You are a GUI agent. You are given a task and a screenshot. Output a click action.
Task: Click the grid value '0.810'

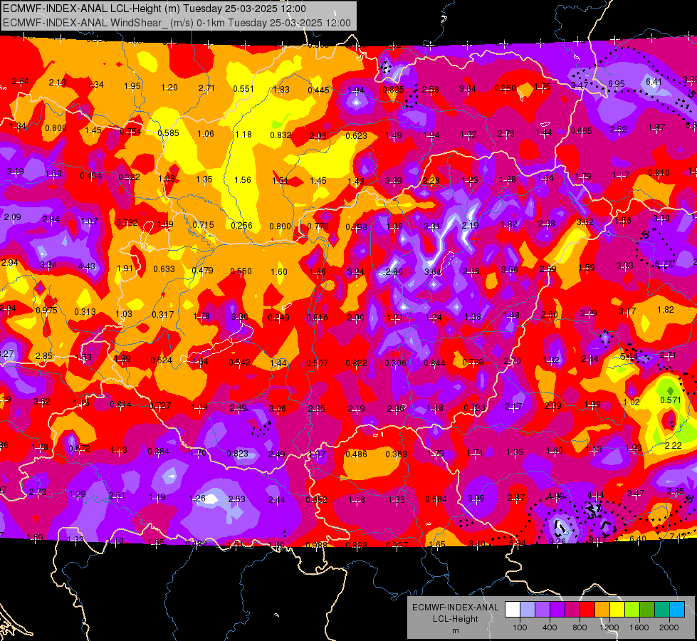[x=659, y=172]
